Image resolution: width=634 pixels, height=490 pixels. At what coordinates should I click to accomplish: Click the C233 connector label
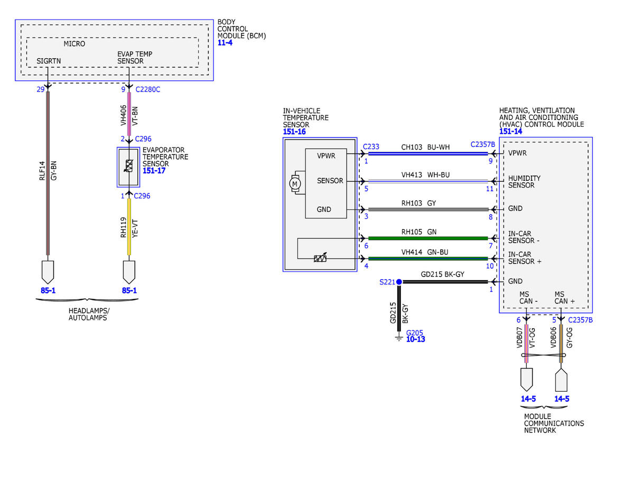click(x=371, y=146)
